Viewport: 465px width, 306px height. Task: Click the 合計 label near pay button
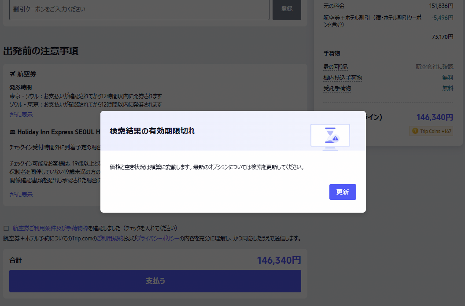[15, 260]
